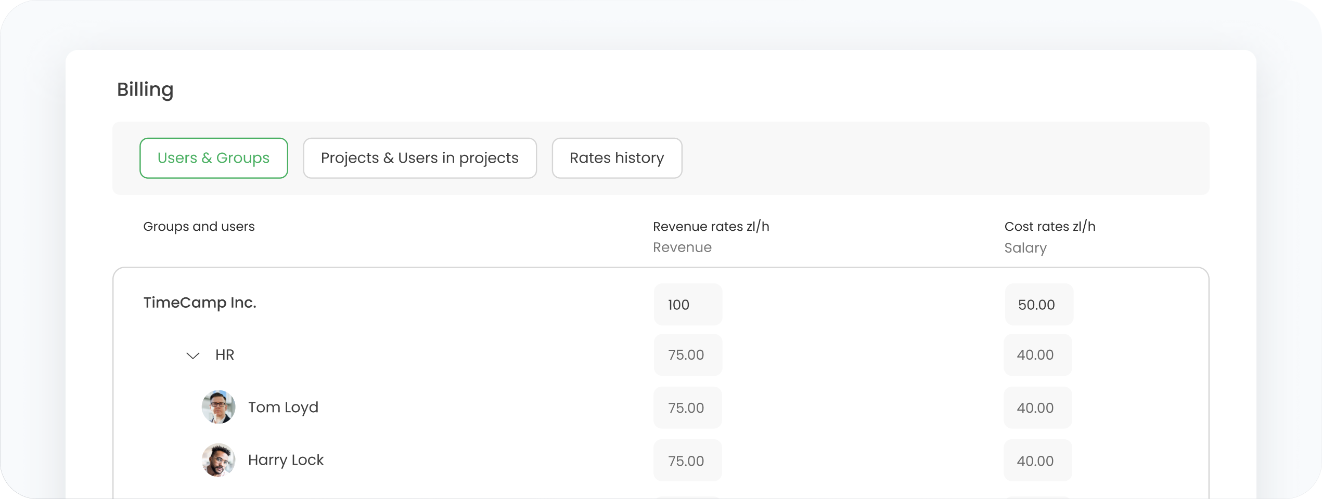Click the Cost rates zl/h column header
The height and width of the screenshot is (499, 1322).
point(1049,227)
